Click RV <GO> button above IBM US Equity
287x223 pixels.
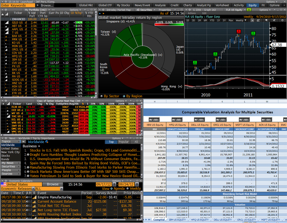point(154,120)
